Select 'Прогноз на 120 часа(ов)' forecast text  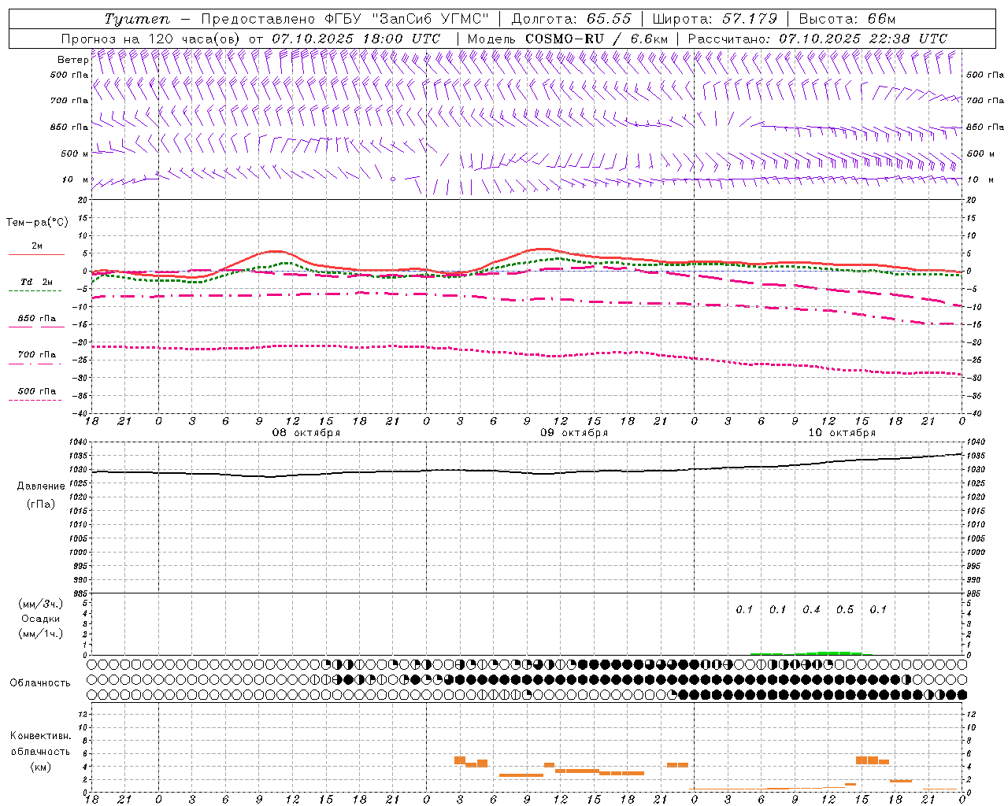pyautogui.click(x=151, y=39)
